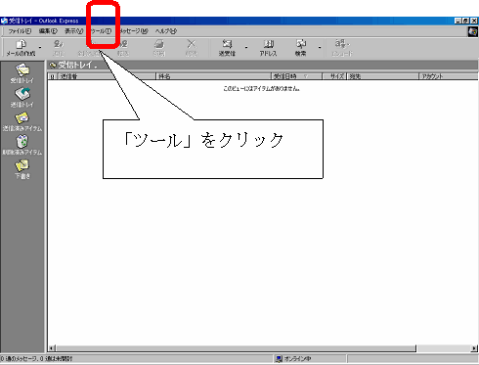Open the アドレス (address book) toolbar icon
Viewport: 479px width, 365px height.
point(268,48)
